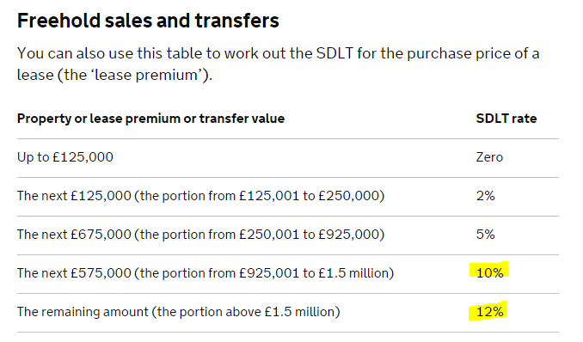Select the 'Property or lease premium' column header
The width and height of the screenshot is (583, 342).
(151, 119)
